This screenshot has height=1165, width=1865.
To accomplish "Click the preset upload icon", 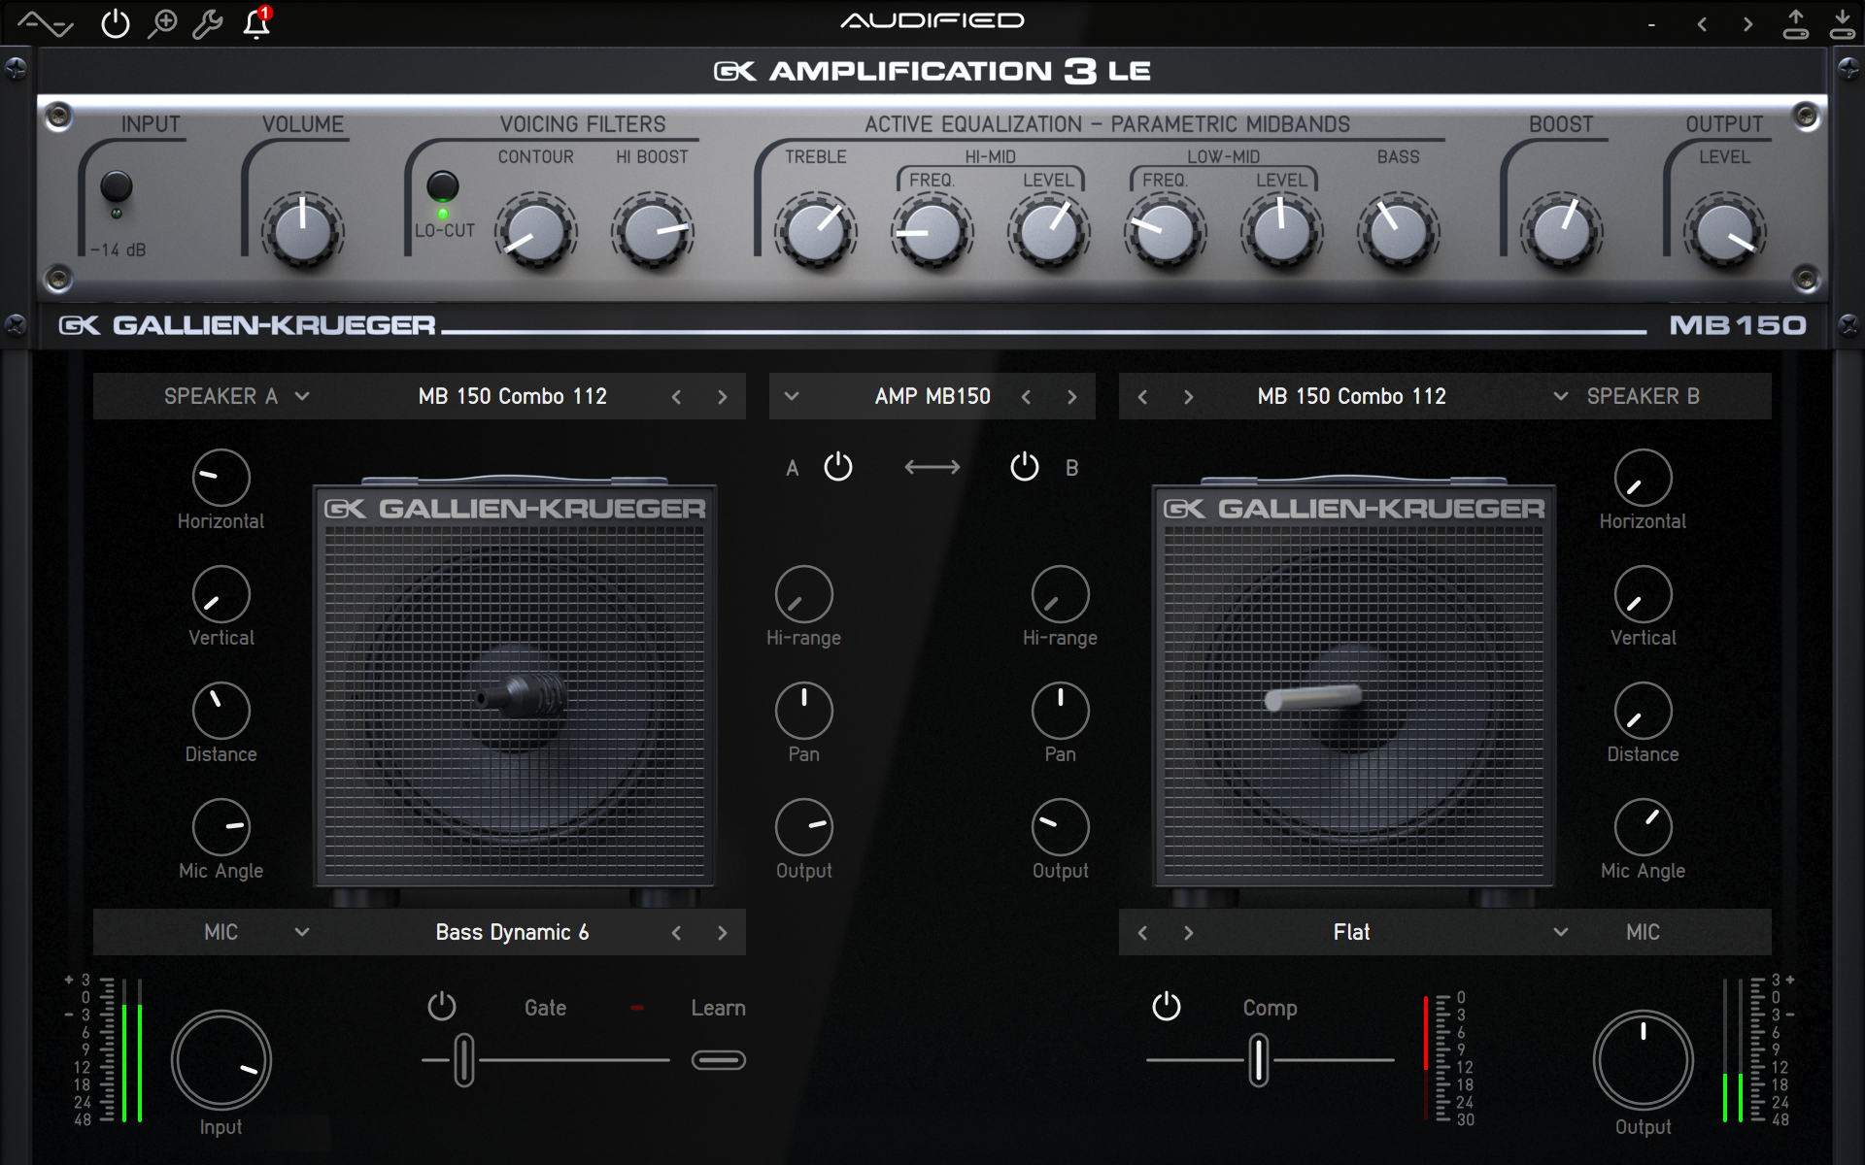I will 1795,23.
